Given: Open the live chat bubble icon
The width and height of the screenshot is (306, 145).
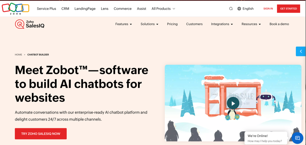Looking at the screenshot, I should pos(297,138).
